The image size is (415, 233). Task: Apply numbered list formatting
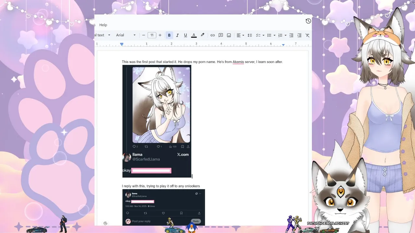[280, 35]
